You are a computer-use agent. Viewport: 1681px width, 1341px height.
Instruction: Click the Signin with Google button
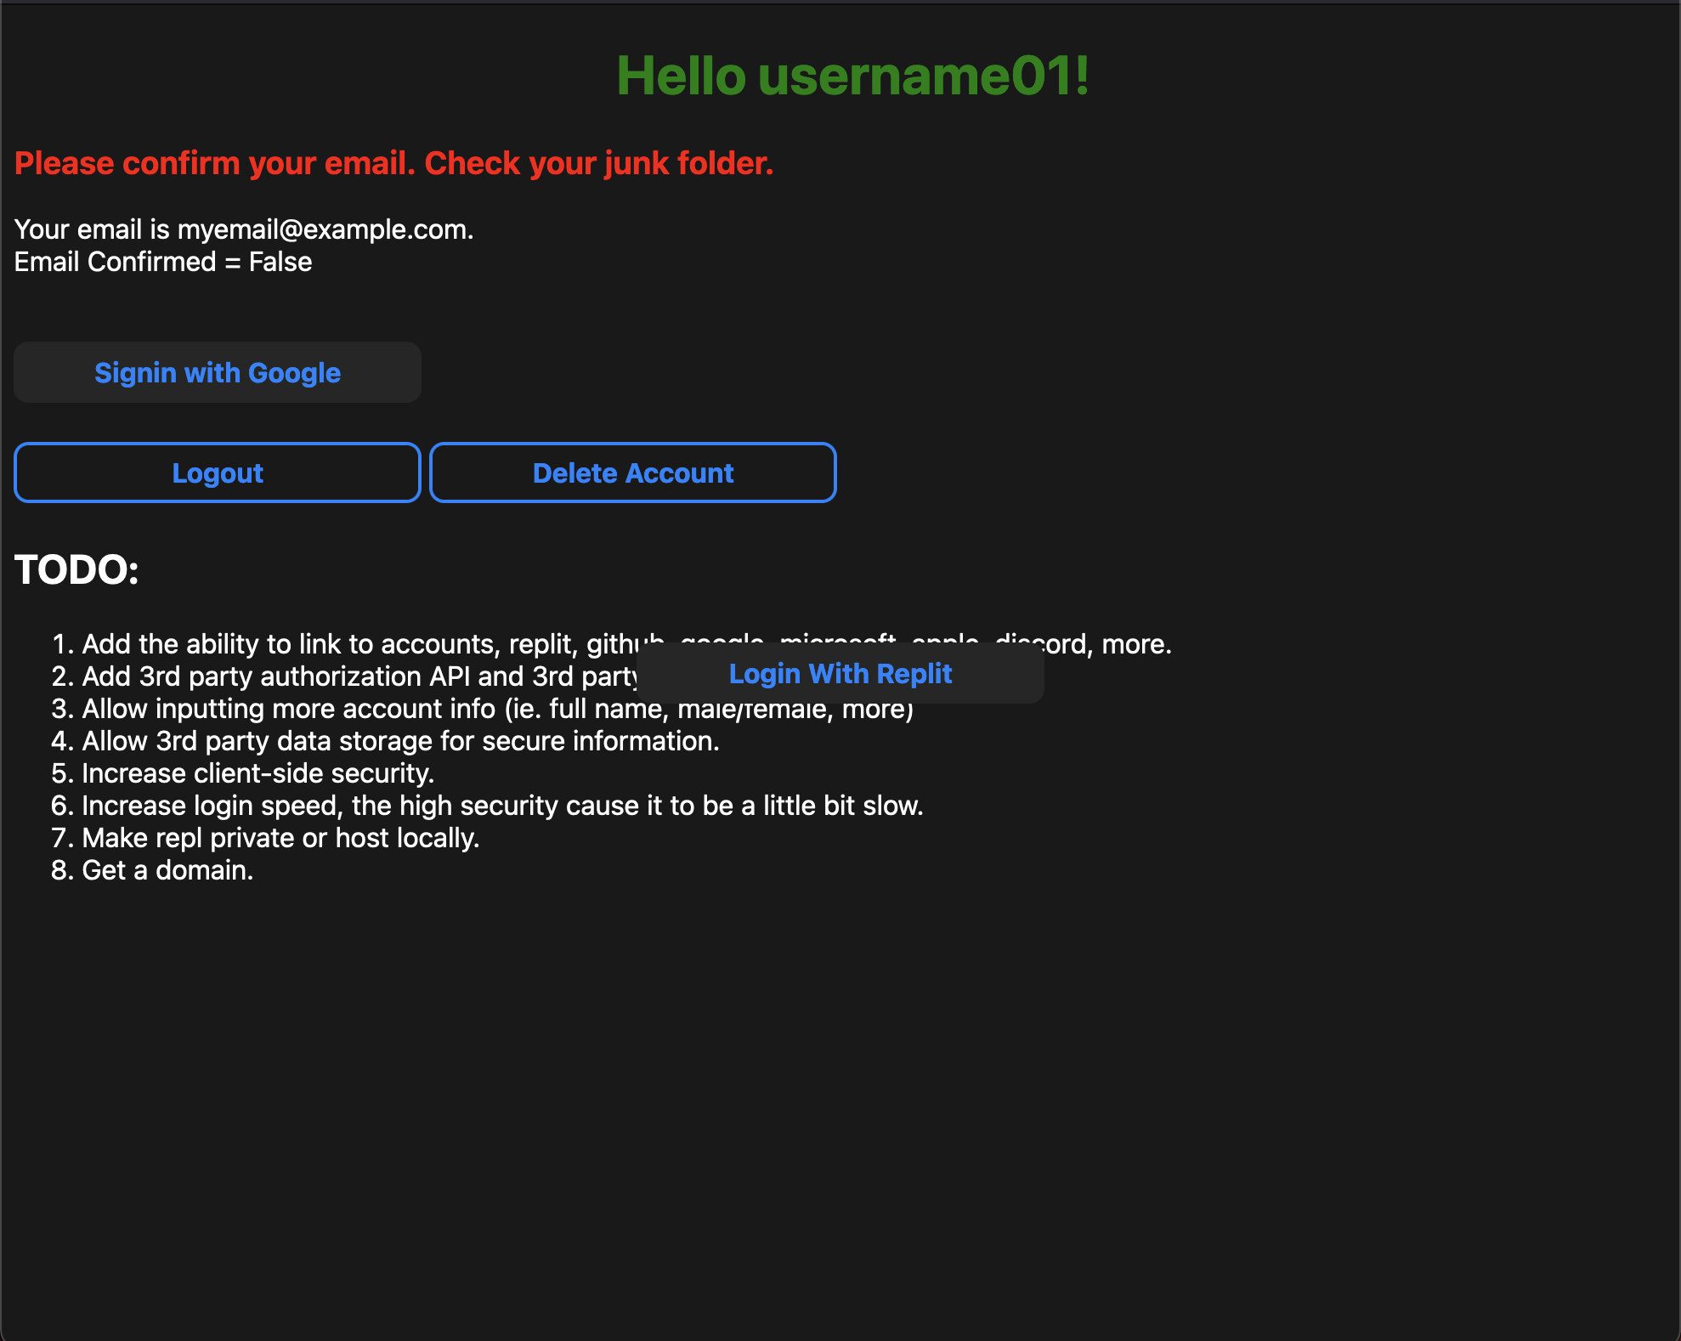point(217,373)
